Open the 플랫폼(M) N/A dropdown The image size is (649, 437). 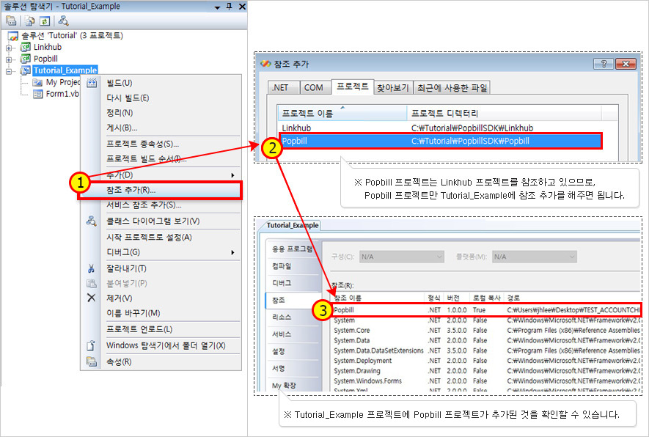point(535,257)
